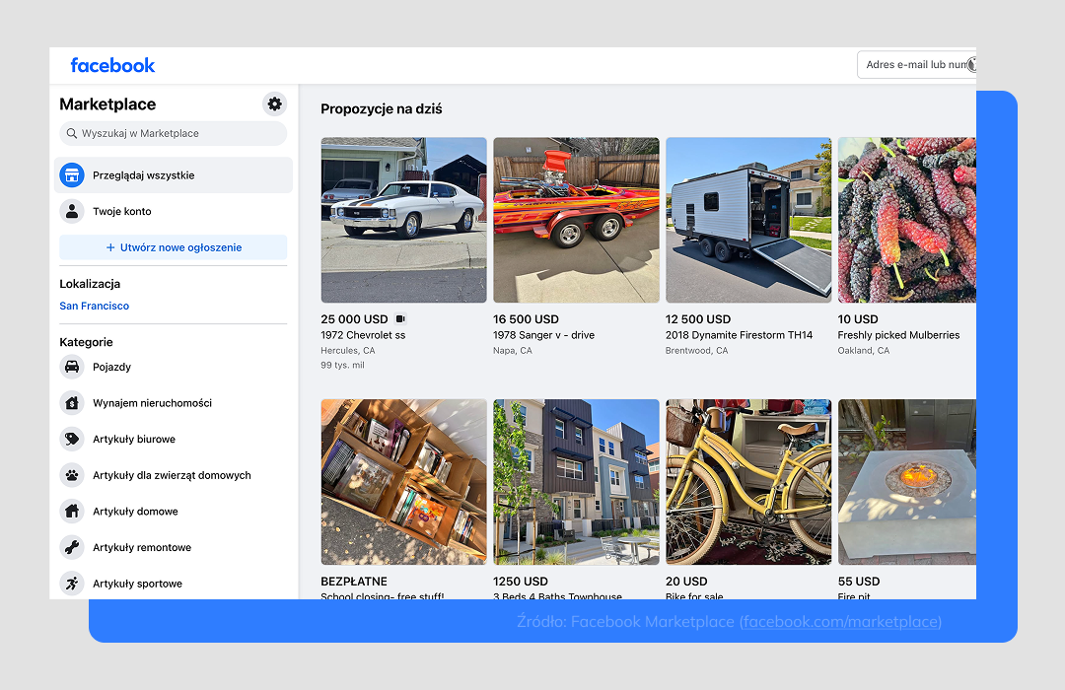Open the boxes of free stuff photo
The height and width of the screenshot is (690, 1065).
[x=403, y=481]
